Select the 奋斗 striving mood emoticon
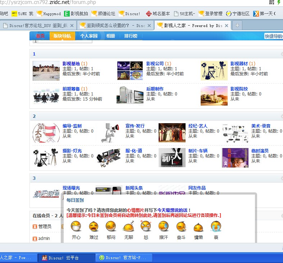This screenshot has height=263, width=283. [x=181, y=227]
